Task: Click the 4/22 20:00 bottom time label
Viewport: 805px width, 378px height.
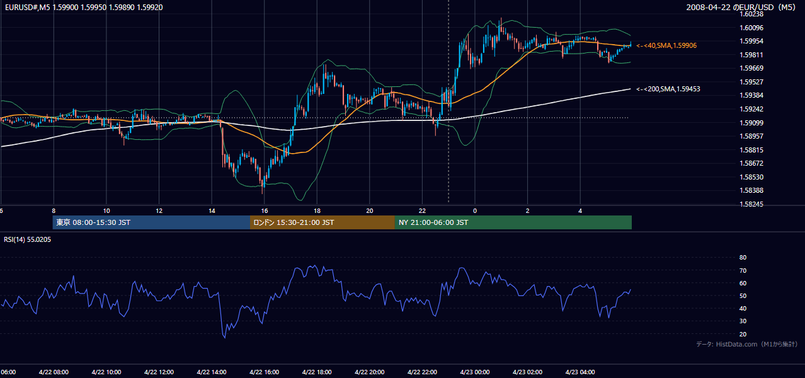Action: (x=370, y=372)
